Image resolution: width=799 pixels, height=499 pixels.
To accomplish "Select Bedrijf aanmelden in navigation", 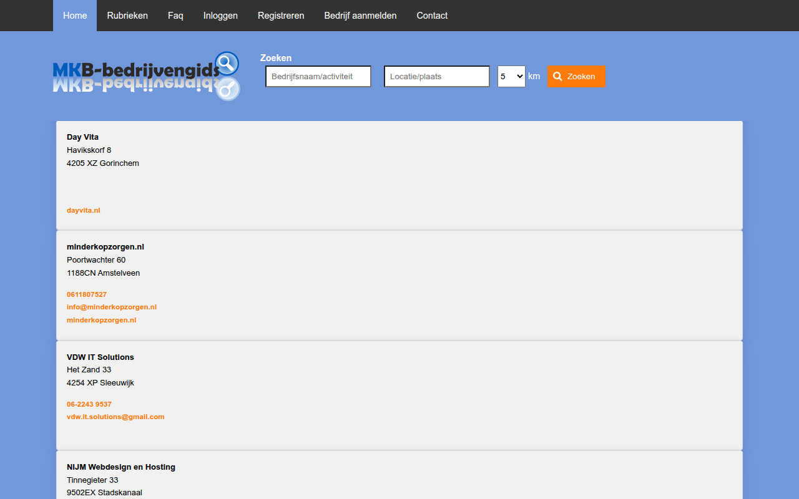I will click(x=360, y=16).
